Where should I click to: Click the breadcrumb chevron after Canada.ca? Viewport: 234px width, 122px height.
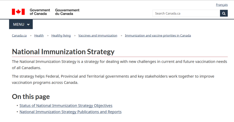click(x=31, y=36)
